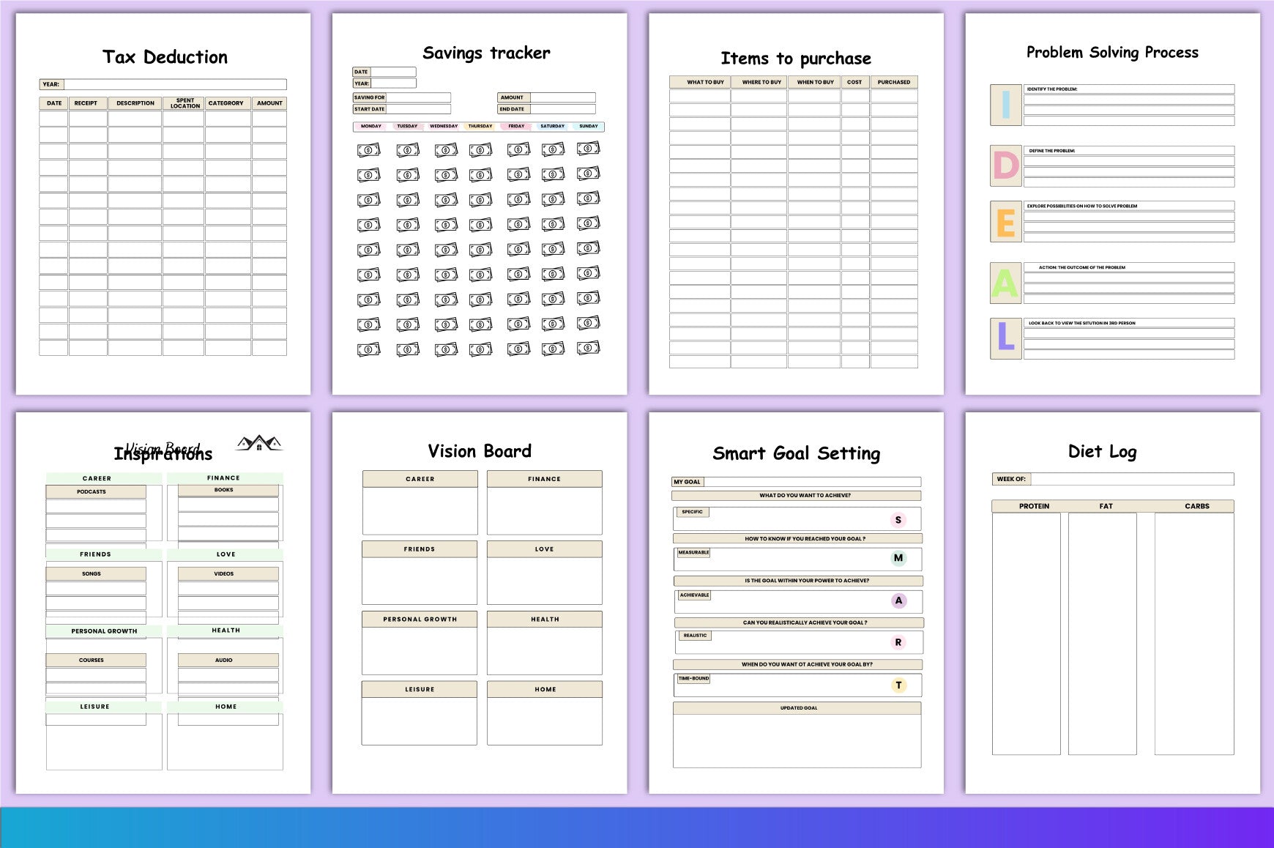1274x848 pixels.
Task: Click the first money icon under SUNDAY
Action: click(588, 149)
